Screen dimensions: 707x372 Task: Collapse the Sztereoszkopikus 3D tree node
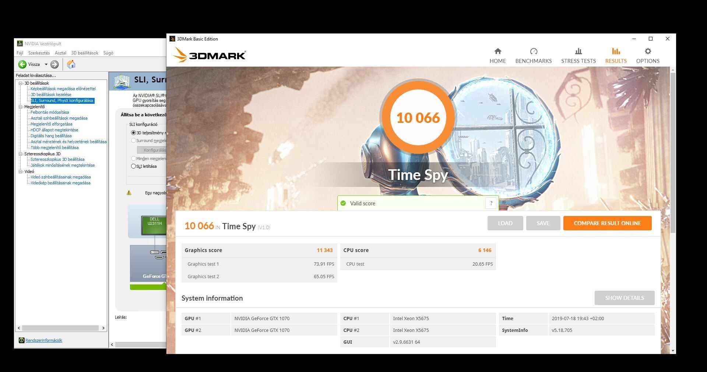21,154
